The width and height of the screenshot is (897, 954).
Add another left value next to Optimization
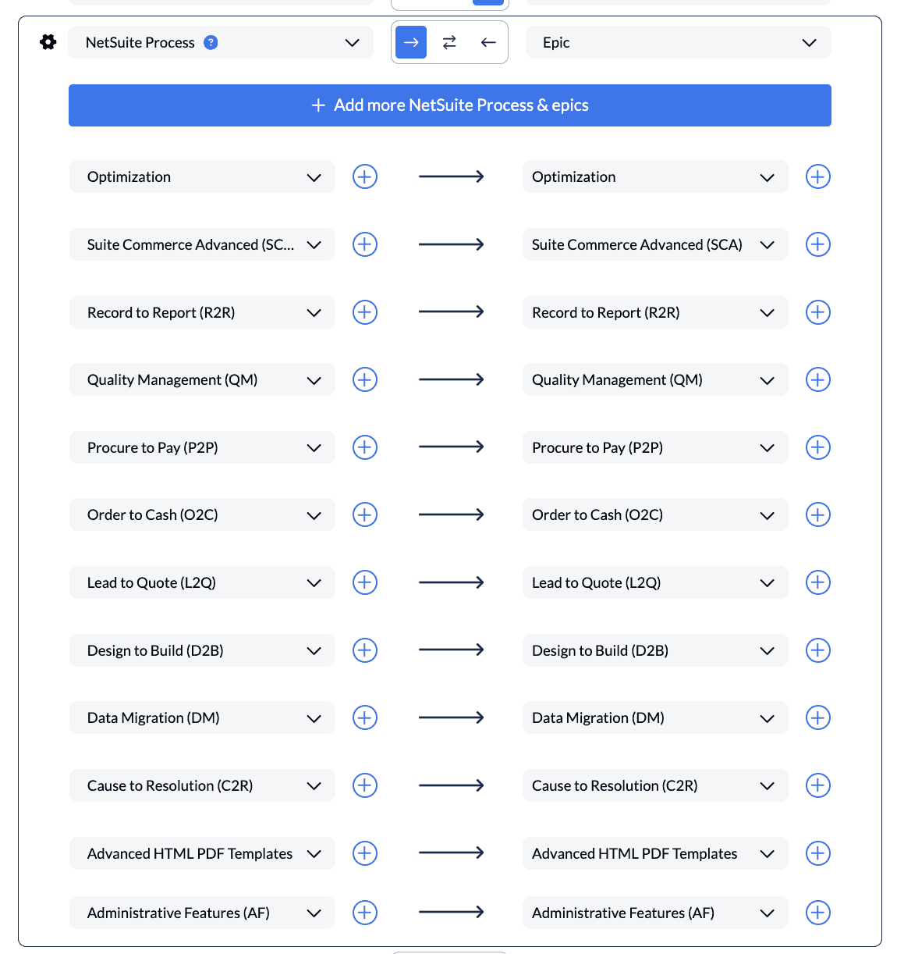coord(365,176)
